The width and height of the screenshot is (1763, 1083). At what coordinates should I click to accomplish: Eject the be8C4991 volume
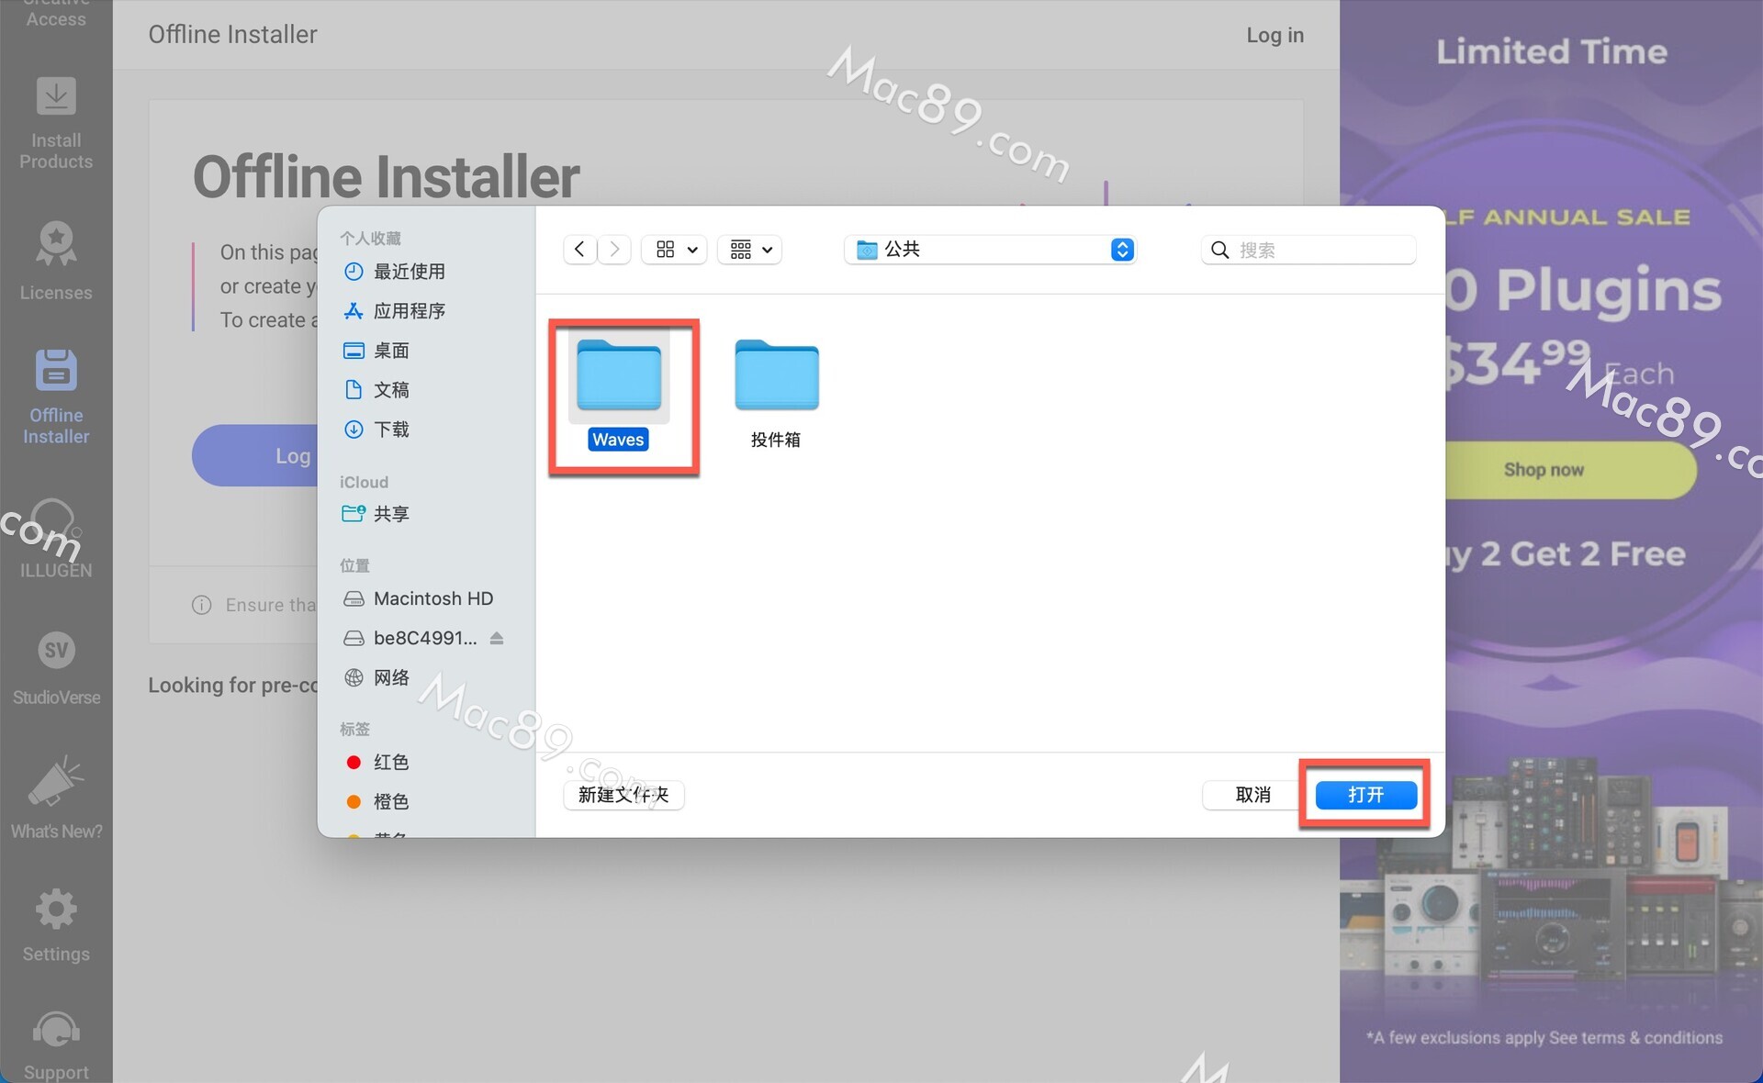[x=497, y=638]
